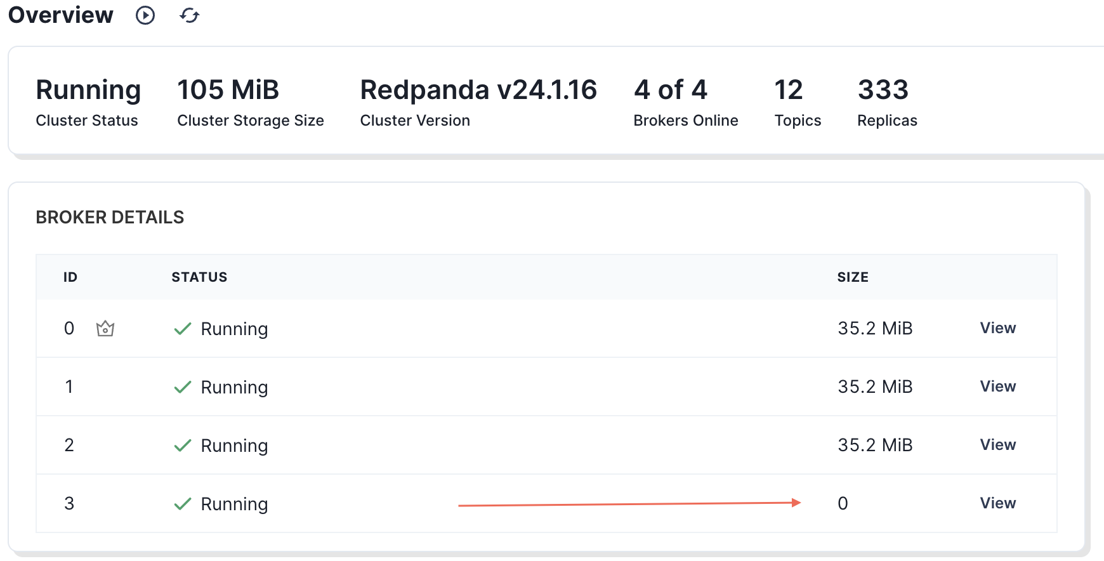The width and height of the screenshot is (1104, 561).
Task: Click the green checkmark on broker 2
Action: [183, 445]
